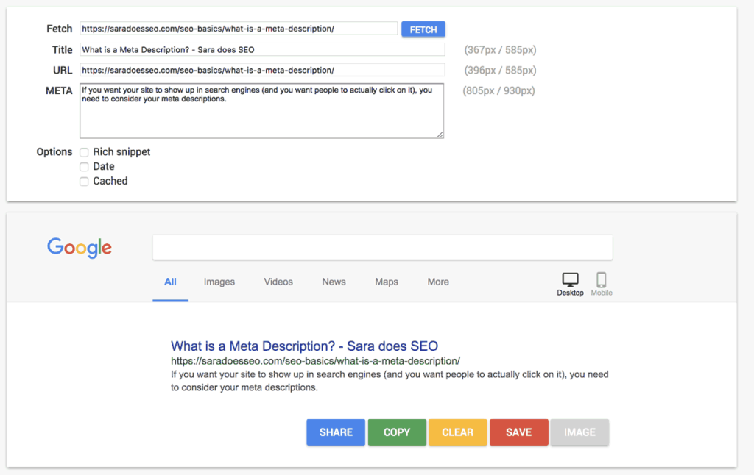Select the All search tab

coord(170,282)
